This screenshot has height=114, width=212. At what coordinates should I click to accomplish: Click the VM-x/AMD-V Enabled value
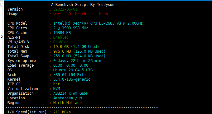point(61,42)
